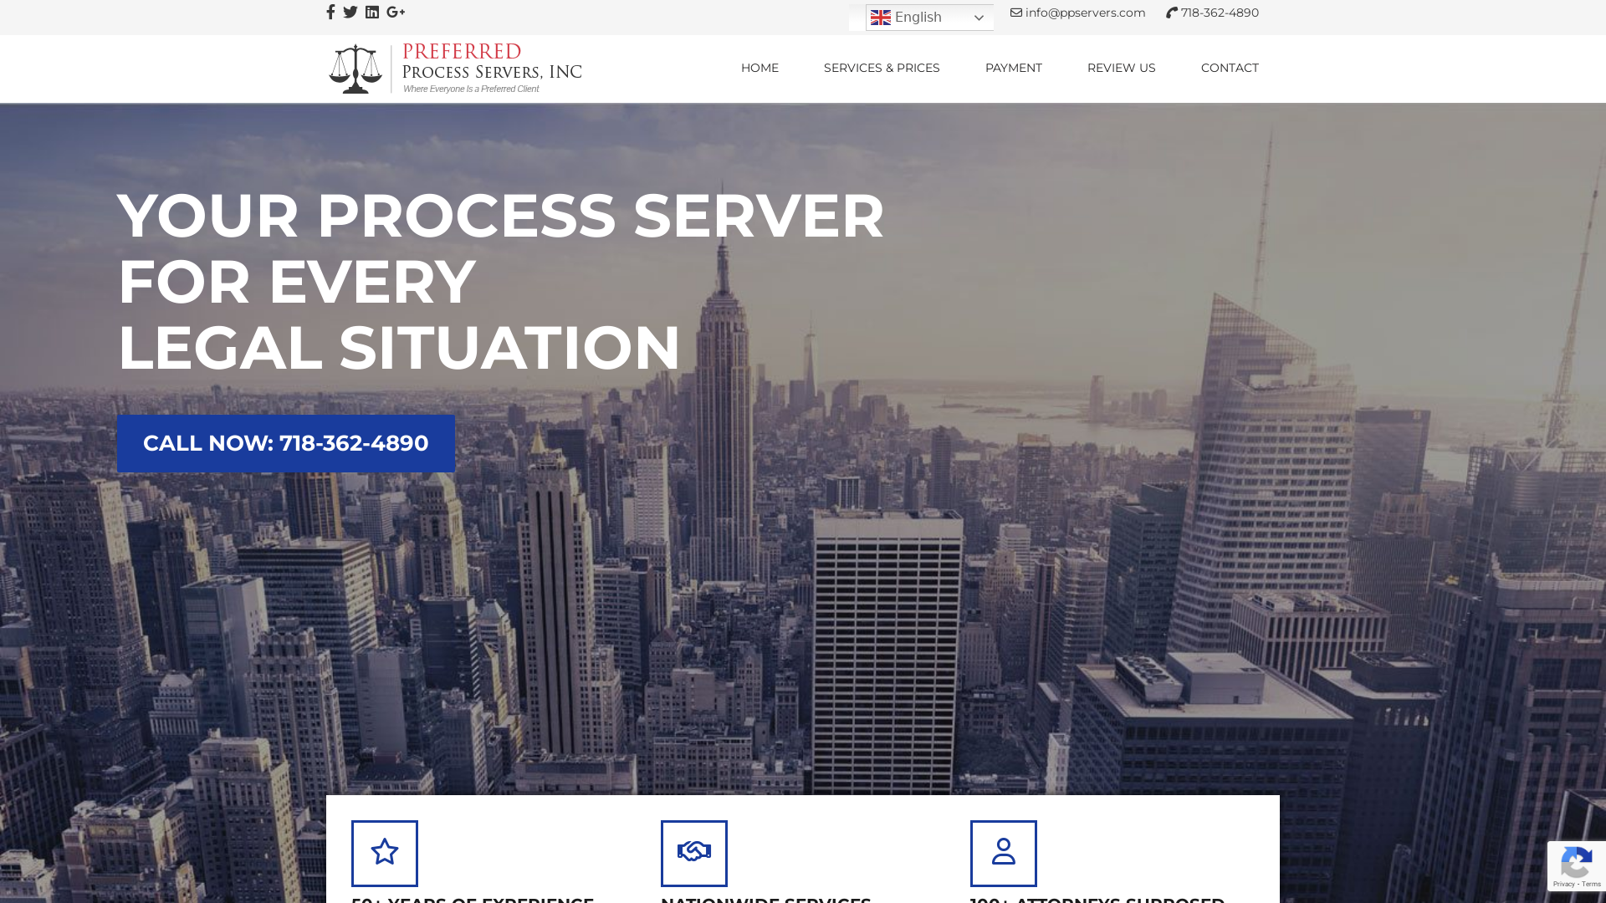The height and width of the screenshot is (903, 1606).
Task: Click the LinkedIn social media icon
Action: click(371, 13)
